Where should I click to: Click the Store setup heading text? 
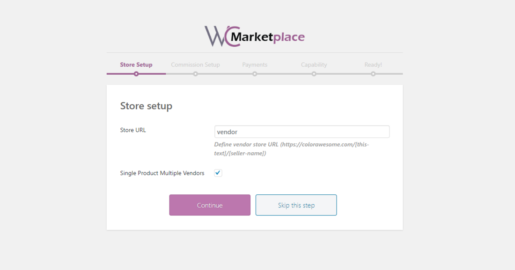[x=146, y=106]
